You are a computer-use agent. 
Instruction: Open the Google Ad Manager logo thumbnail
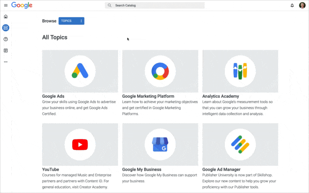(240, 145)
